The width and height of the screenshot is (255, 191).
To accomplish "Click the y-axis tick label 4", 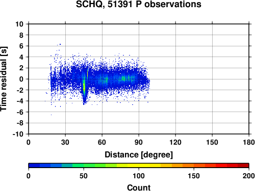I will click(x=21, y=57).
